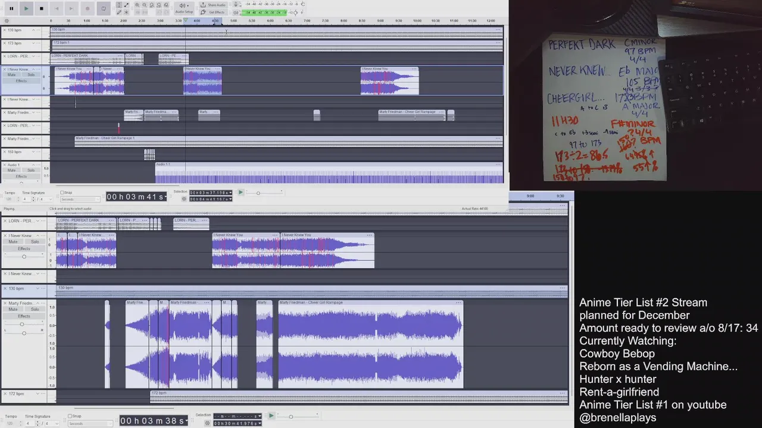Solo the Marty Friedm track in lower window
Viewport: 762px width, 428px height.
pos(35,309)
